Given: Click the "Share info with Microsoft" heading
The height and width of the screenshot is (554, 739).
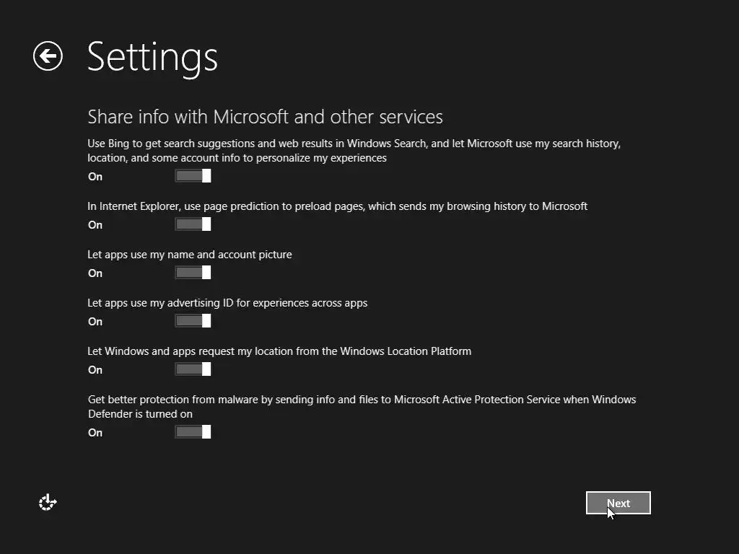Looking at the screenshot, I should tap(265, 116).
